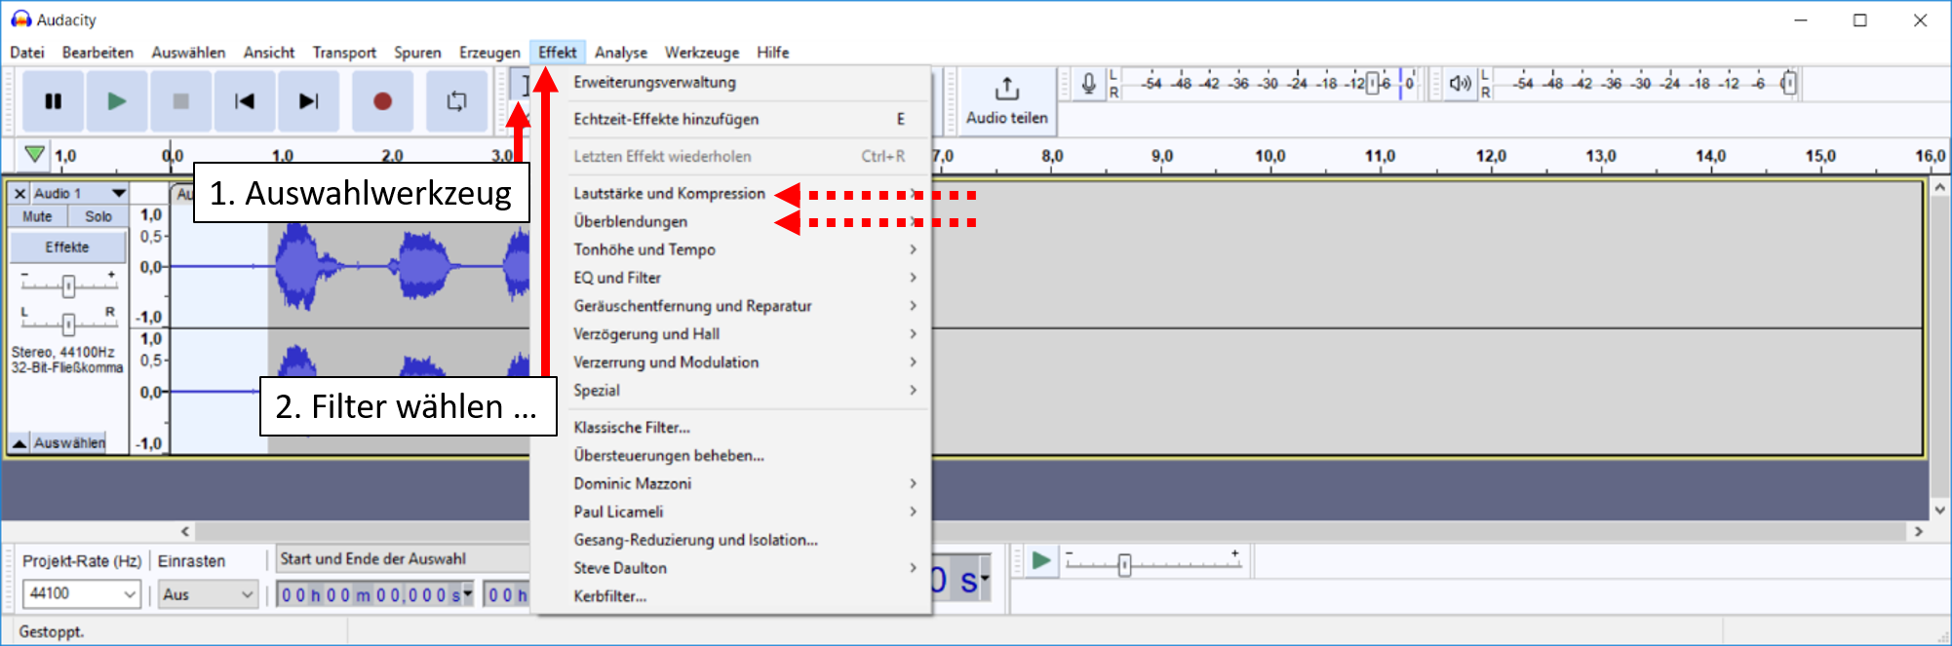Open the Ansicht menu
This screenshot has width=1952, height=646.
(269, 53)
